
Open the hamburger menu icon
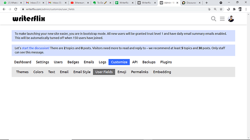222,19
